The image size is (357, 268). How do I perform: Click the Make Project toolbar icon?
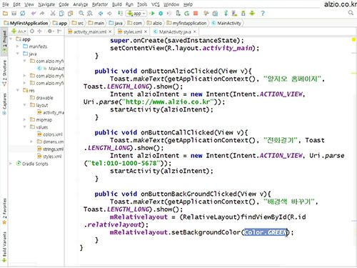(121, 14)
